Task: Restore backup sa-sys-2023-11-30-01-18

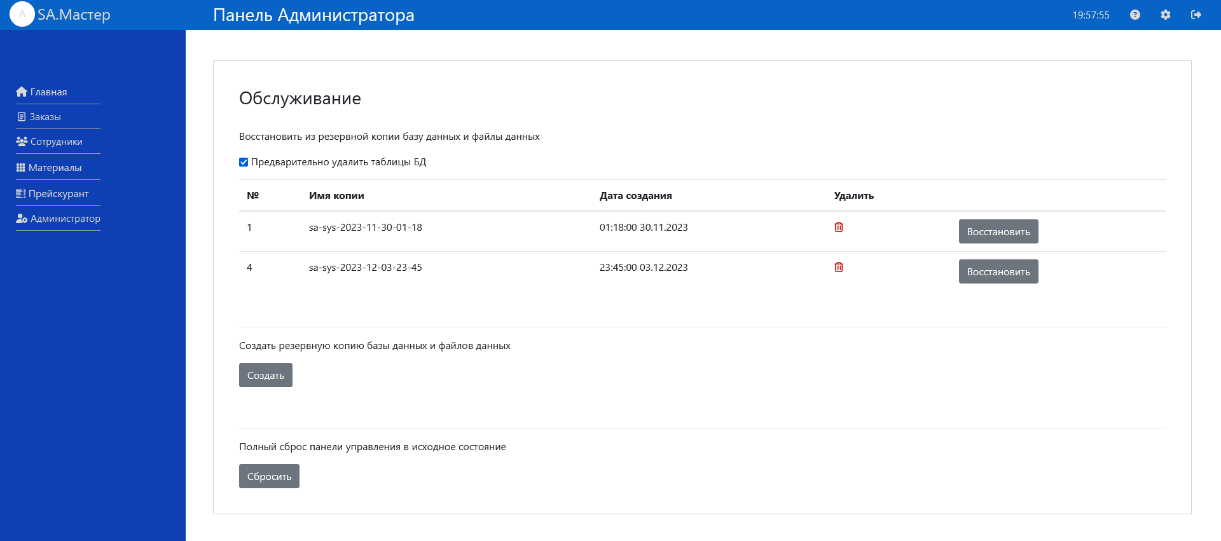Action: pos(998,231)
